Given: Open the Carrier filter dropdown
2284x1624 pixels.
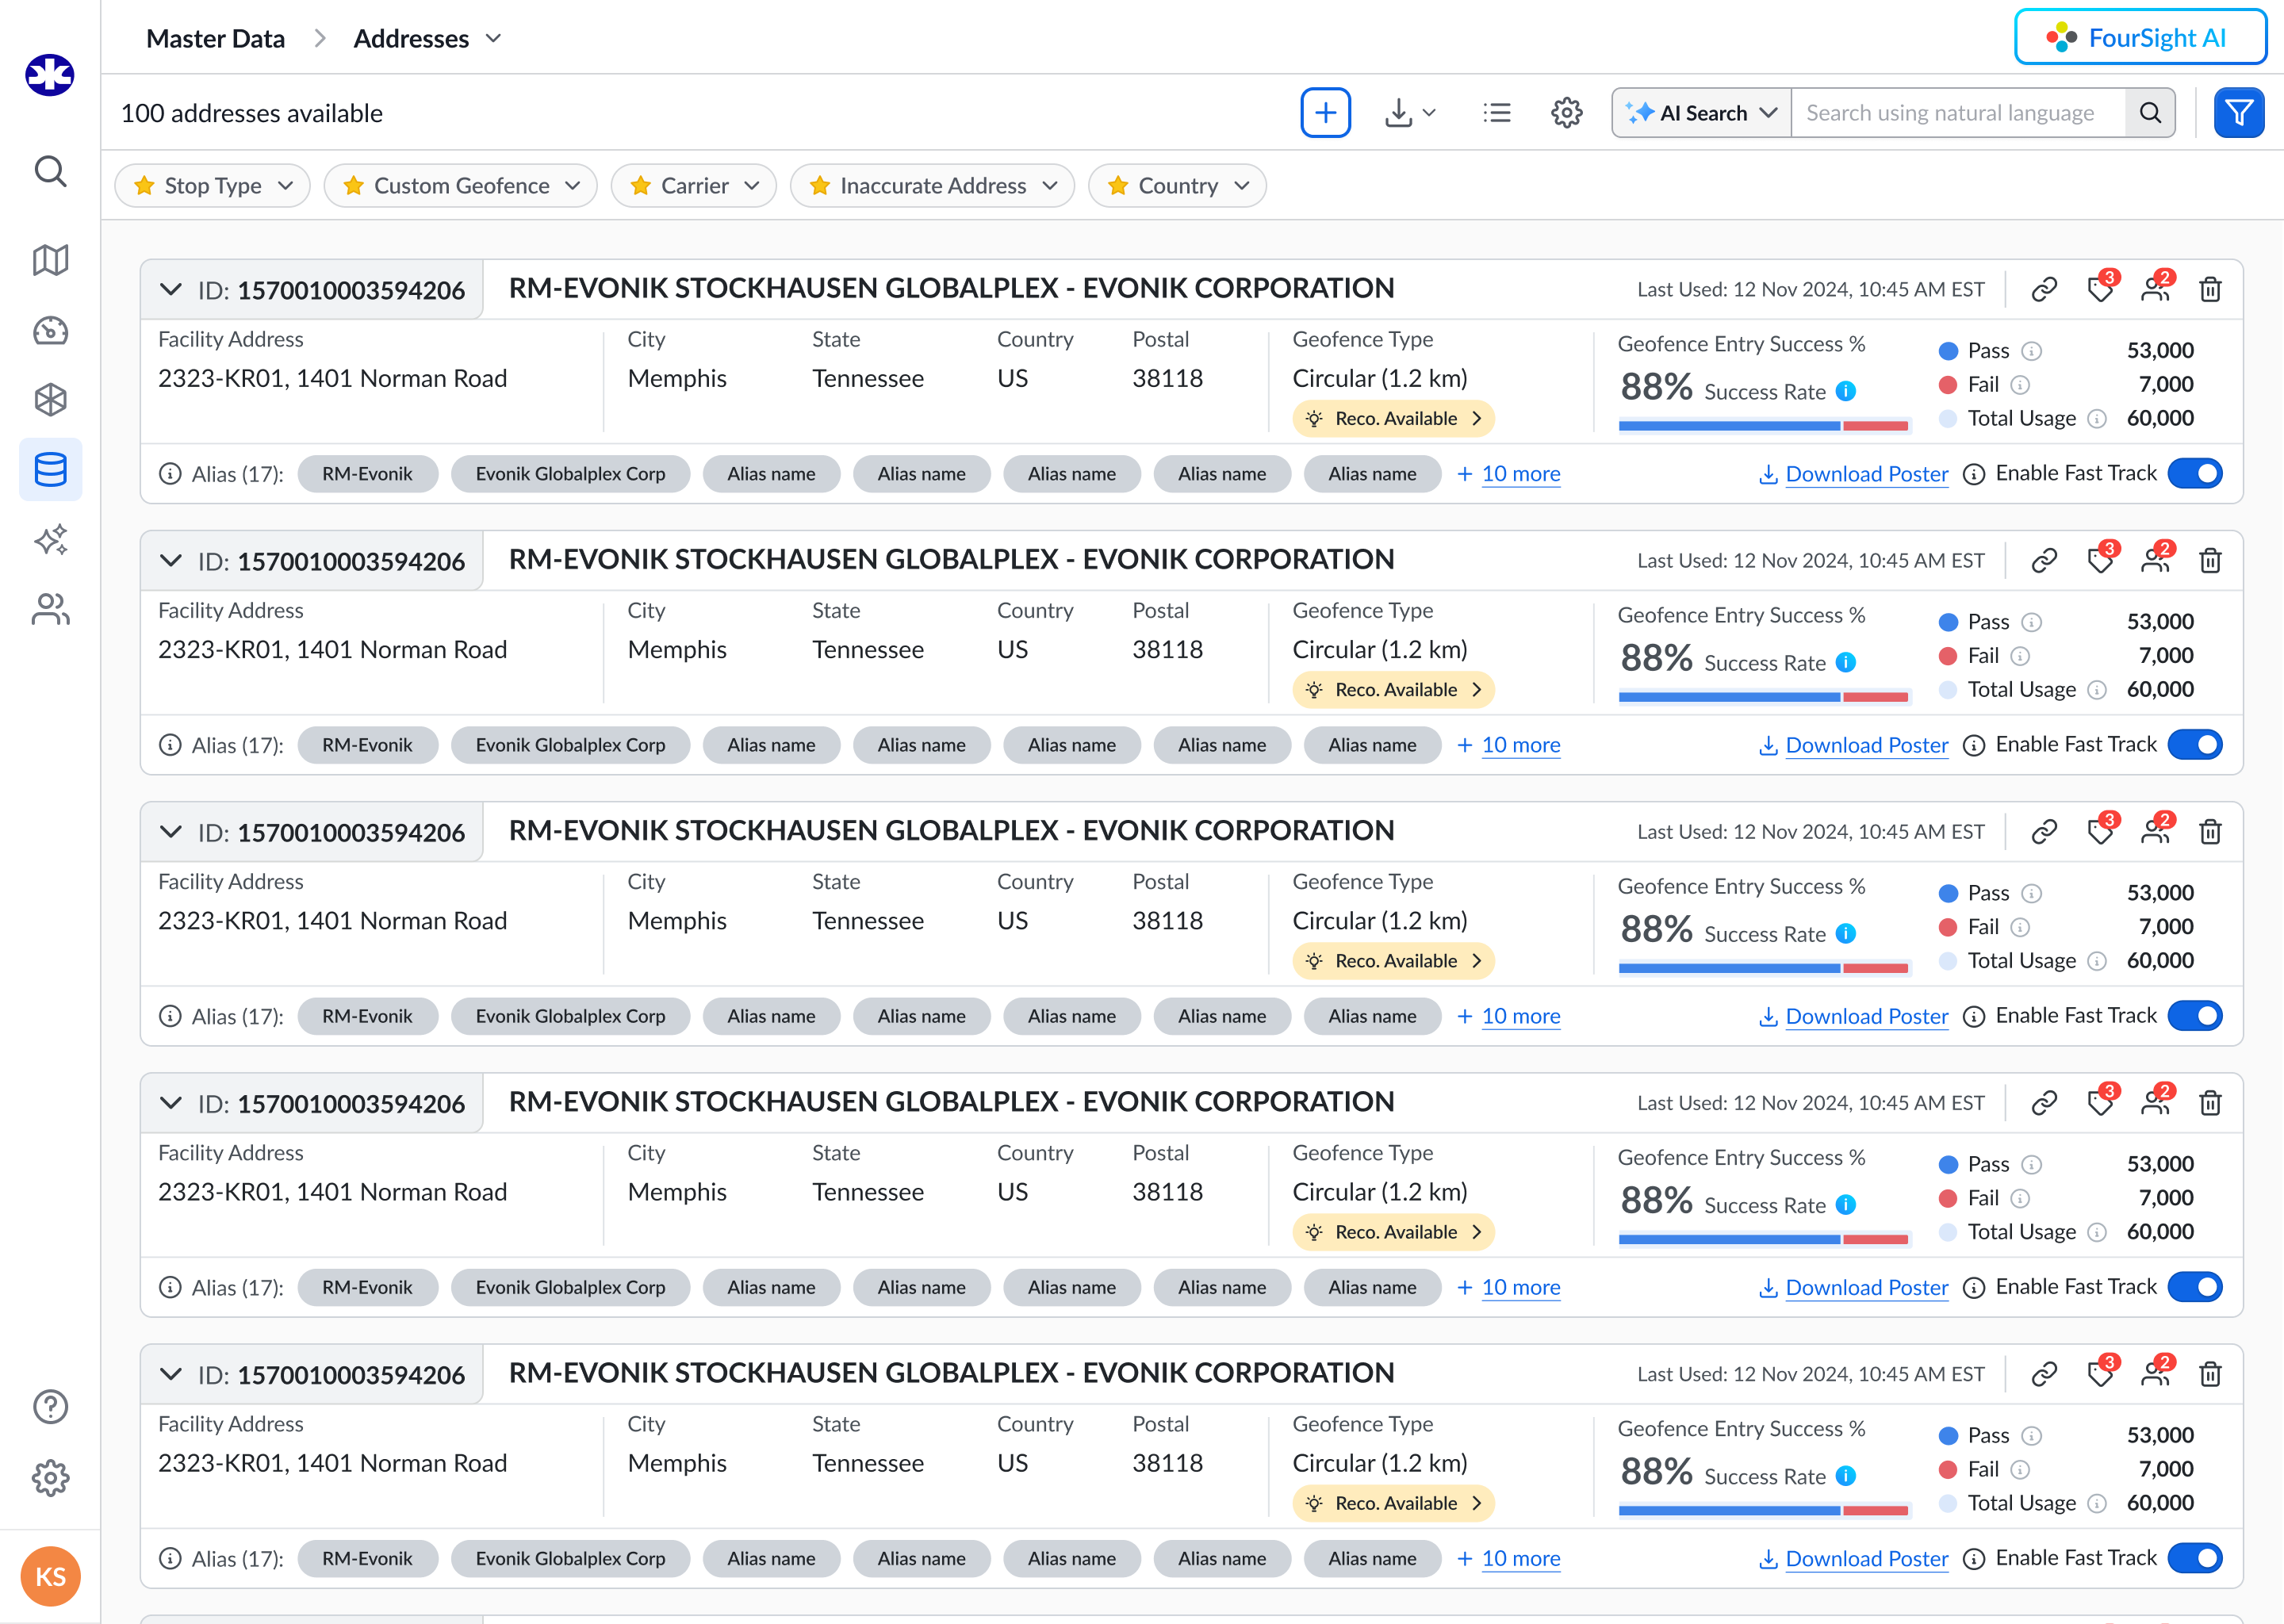Looking at the screenshot, I should 694,186.
